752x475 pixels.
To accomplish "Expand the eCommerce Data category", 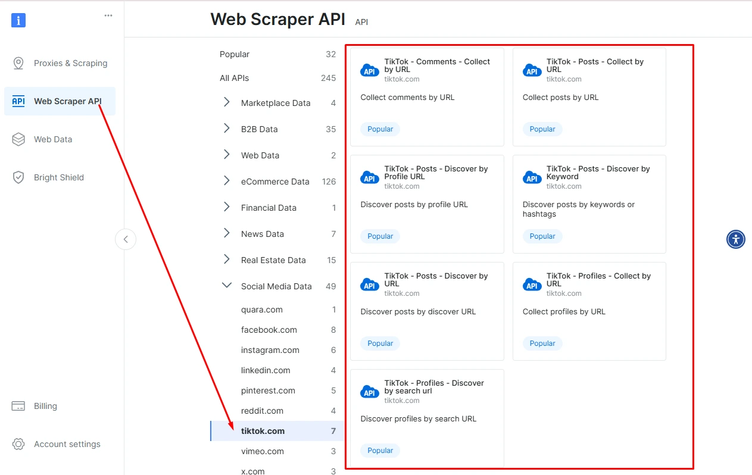I will pyautogui.click(x=227, y=181).
